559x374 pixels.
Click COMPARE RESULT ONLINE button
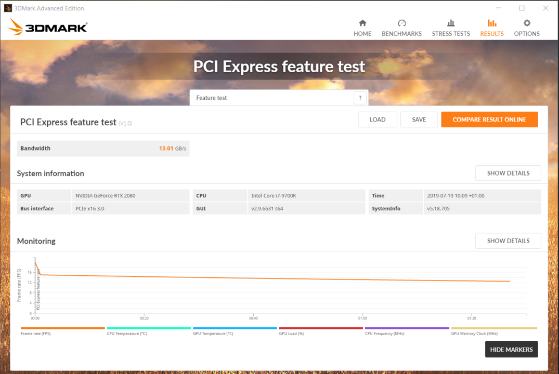click(489, 119)
